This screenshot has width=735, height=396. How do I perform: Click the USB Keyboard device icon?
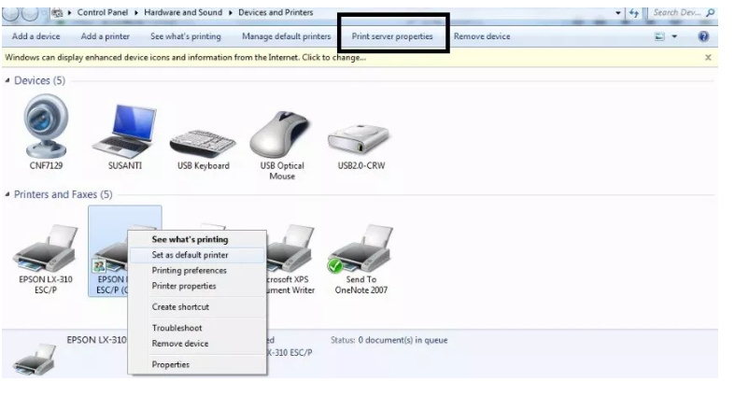[x=203, y=140]
